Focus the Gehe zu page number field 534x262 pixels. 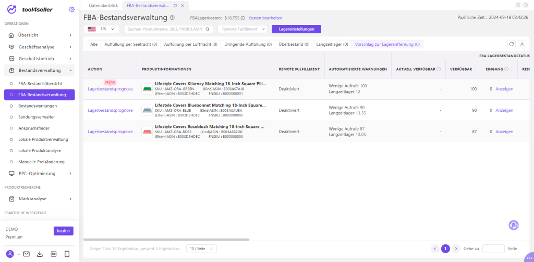tap(493, 249)
